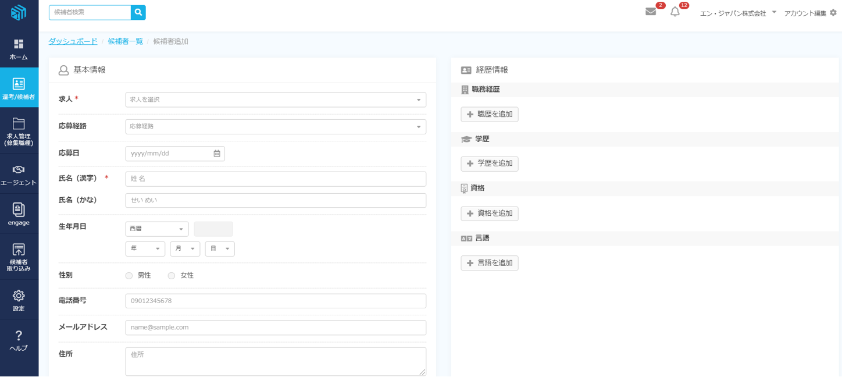Open engage in the sidebar
Screen dimensions: 842x377
tap(19, 214)
